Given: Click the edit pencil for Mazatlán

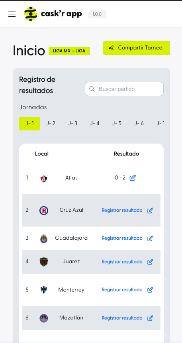Looking at the screenshot, I should [150, 318].
